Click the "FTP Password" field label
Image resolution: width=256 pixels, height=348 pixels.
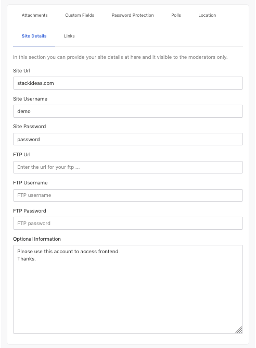pos(30,211)
